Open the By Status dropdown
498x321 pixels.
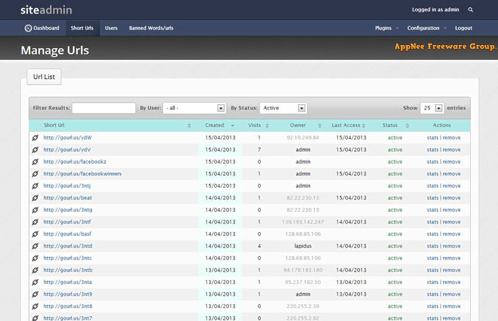(284, 108)
